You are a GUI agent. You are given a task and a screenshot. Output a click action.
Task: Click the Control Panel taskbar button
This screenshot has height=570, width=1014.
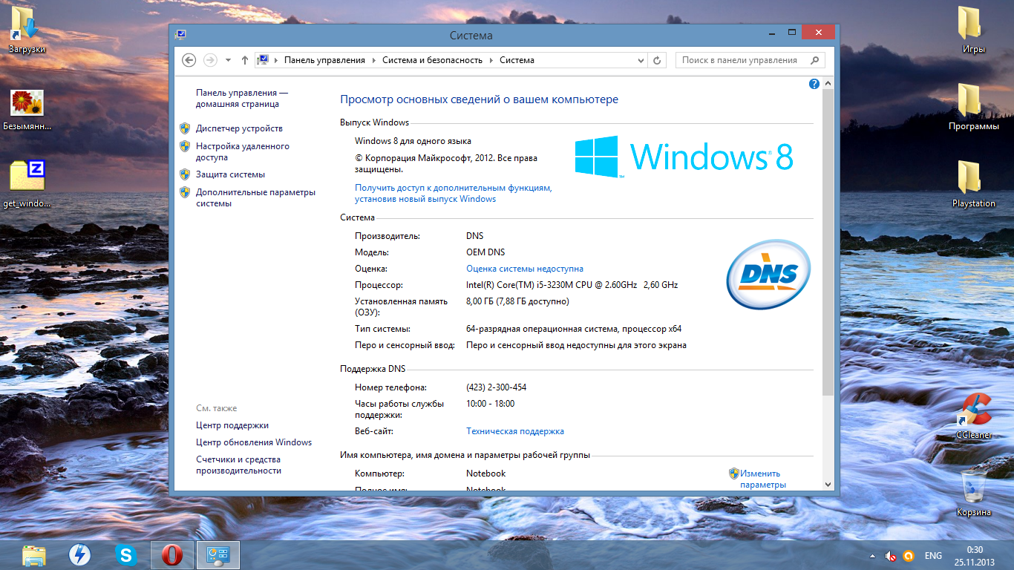tap(217, 555)
